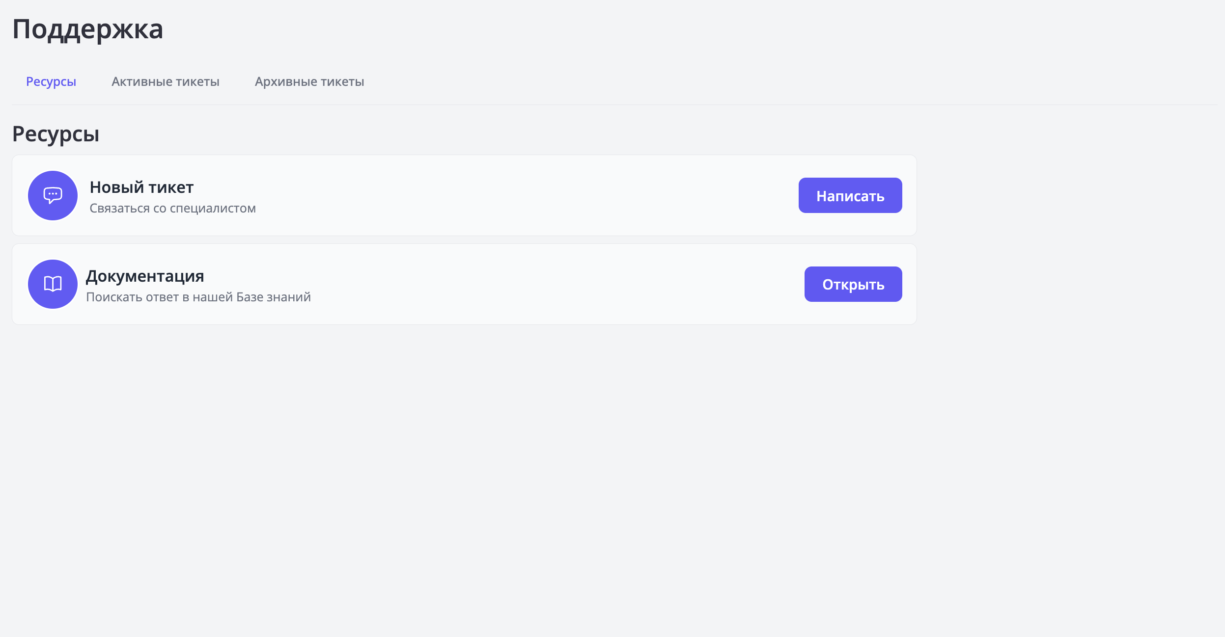Select the Ресурсы tab
This screenshot has height=637, width=1225.
(x=51, y=81)
